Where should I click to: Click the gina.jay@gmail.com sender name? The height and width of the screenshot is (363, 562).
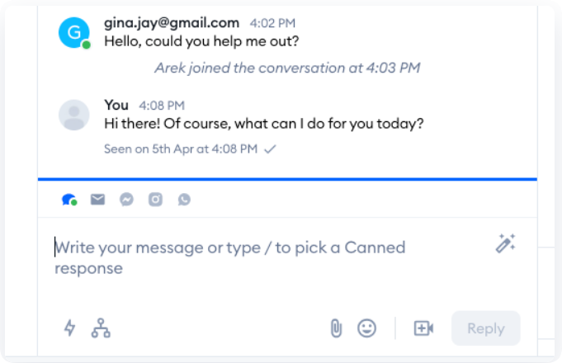click(172, 23)
